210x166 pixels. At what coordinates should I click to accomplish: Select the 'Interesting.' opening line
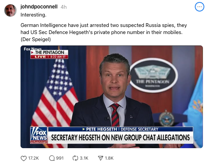tap(33, 15)
